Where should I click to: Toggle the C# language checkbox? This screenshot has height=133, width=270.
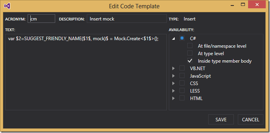[182, 38]
